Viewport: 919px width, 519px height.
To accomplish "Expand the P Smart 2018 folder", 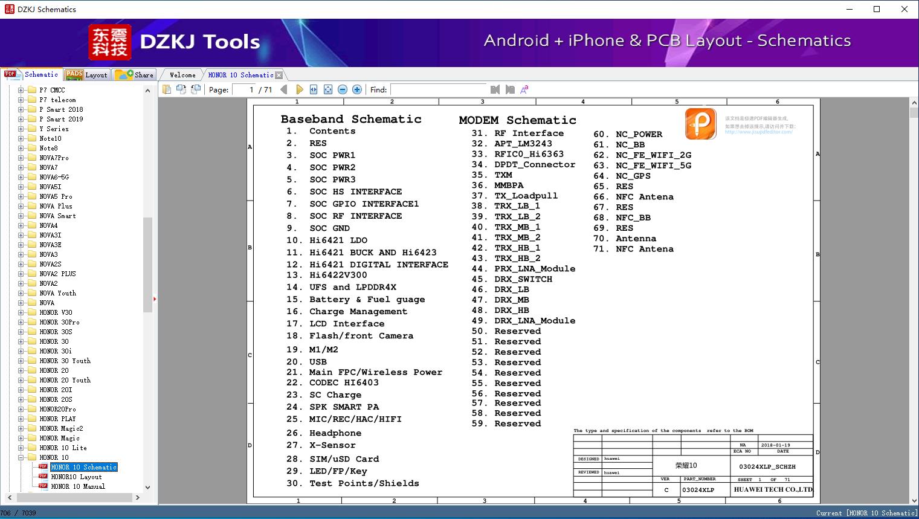I will pos(21,109).
